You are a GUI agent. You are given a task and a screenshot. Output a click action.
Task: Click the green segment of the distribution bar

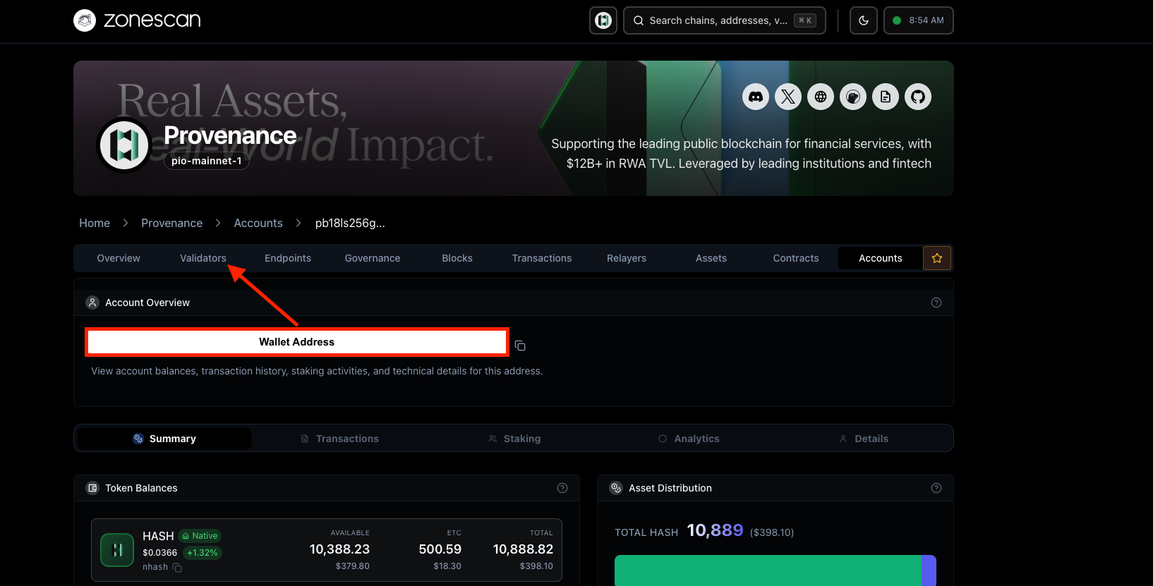click(768, 570)
